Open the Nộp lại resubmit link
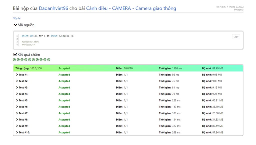Screen dimensions: 256x145 16,18
